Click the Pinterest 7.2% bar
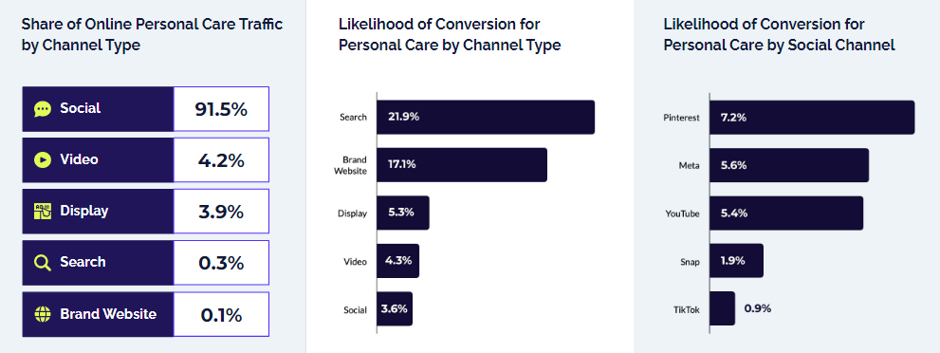Viewport: 940px width, 353px height. [x=812, y=117]
